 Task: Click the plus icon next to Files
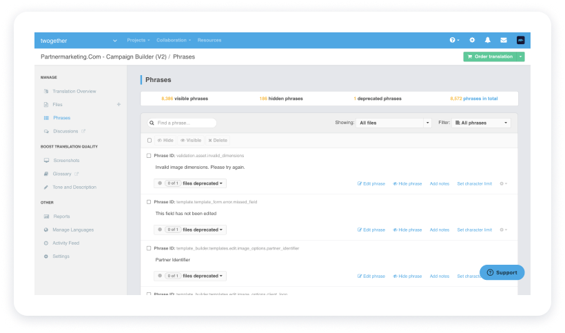(119, 105)
